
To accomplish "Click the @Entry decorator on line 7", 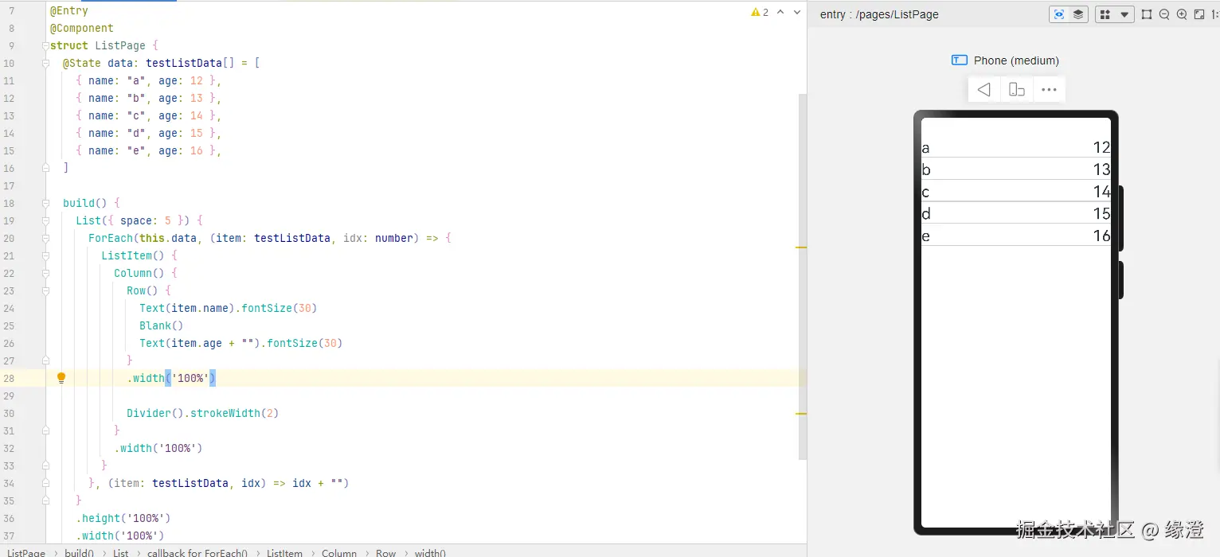I will pyautogui.click(x=69, y=10).
